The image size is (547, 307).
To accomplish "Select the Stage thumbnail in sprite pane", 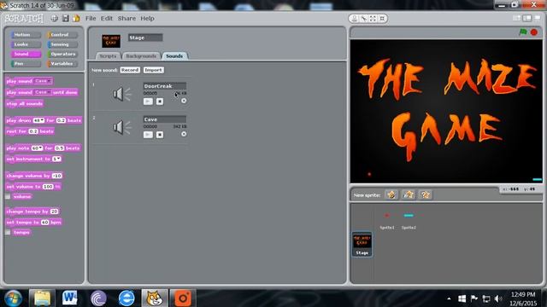I will [362, 245].
